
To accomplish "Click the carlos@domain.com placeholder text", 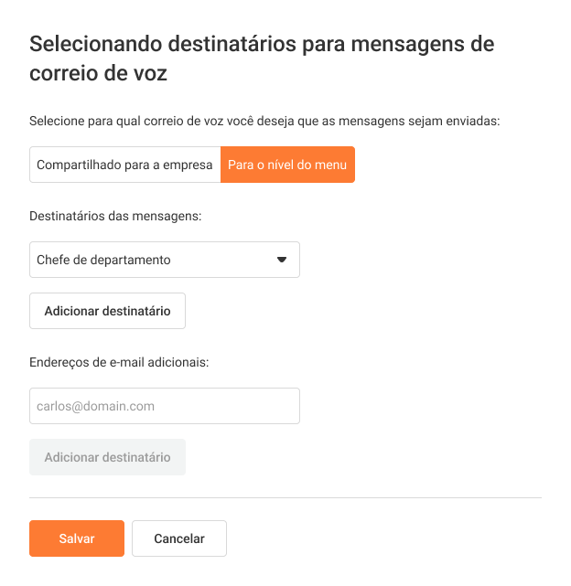I will point(95,406).
